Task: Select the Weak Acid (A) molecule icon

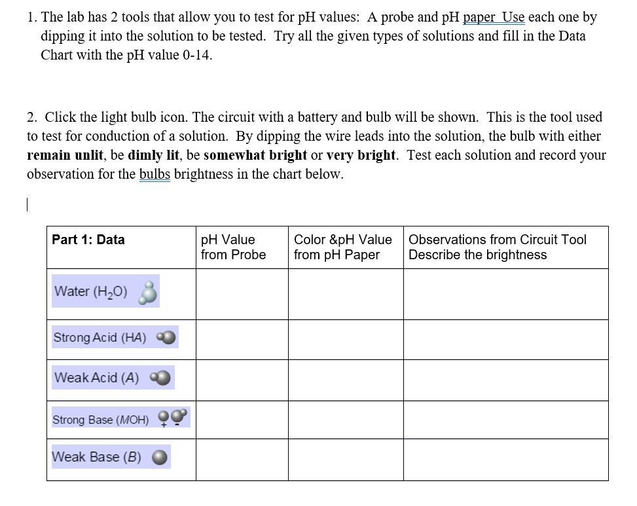Action: (161, 376)
